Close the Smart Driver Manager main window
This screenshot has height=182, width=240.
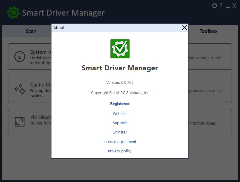point(234,6)
